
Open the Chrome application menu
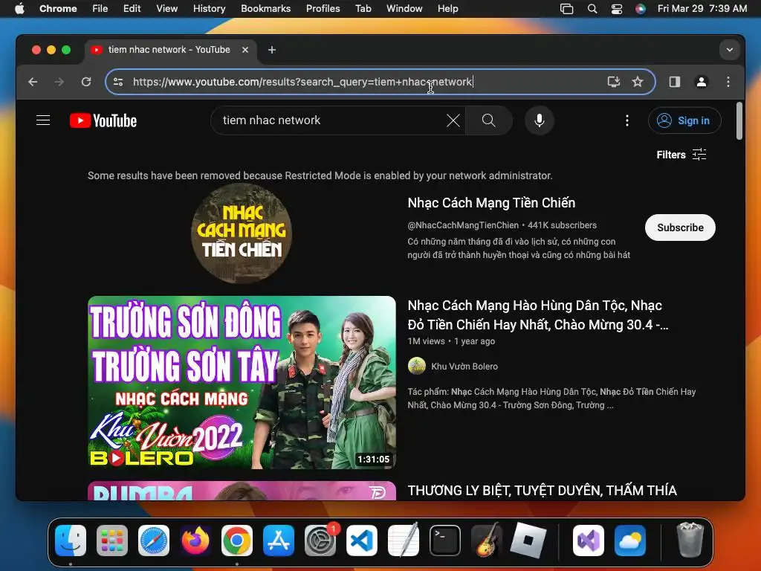(58, 8)
